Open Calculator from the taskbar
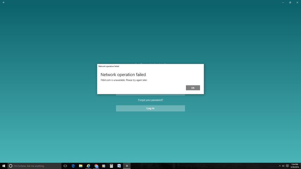The height and width of the screenshot is (169, 301). pyautogui.click(x=111, y=166)
